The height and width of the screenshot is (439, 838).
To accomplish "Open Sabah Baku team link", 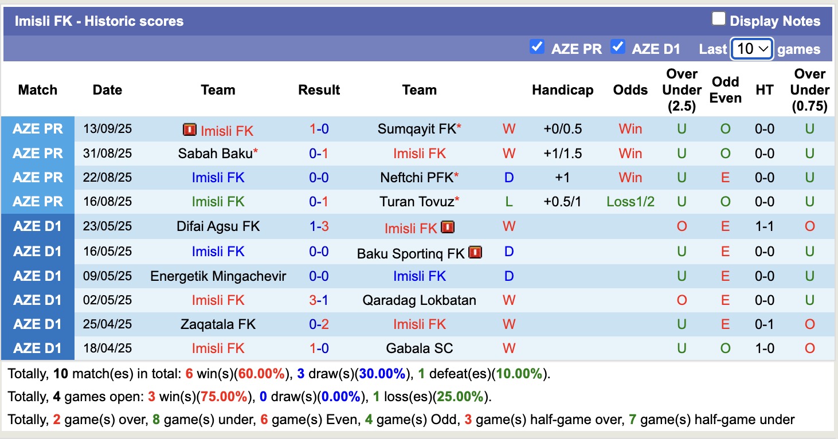I will pos(216,154).
